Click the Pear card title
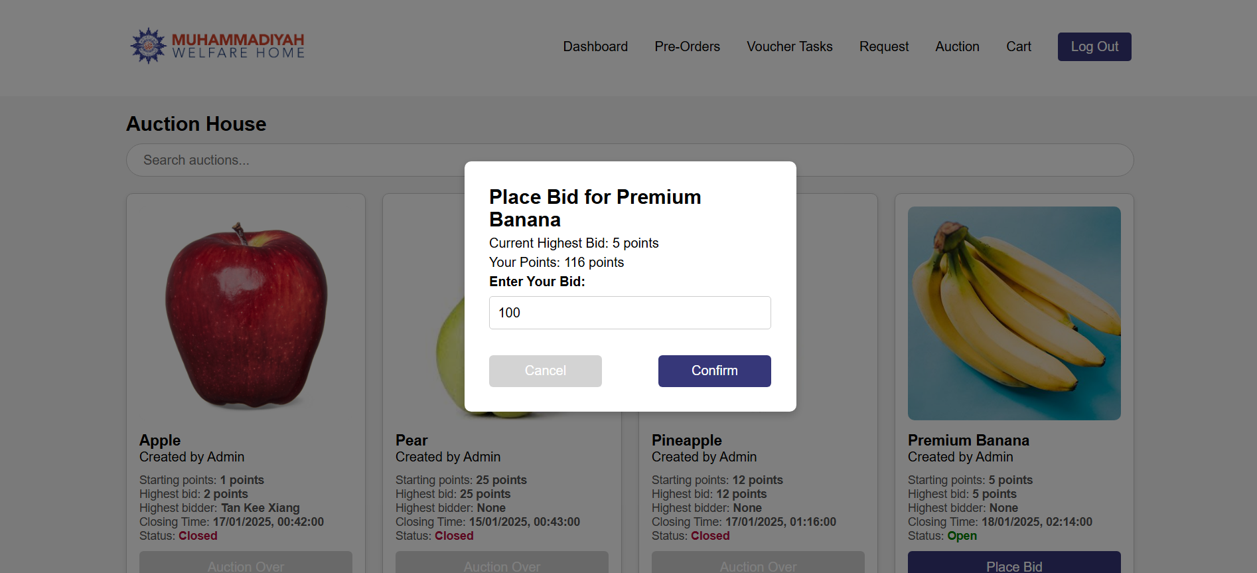Viewport: 1257px width, 573px height. 411,440
